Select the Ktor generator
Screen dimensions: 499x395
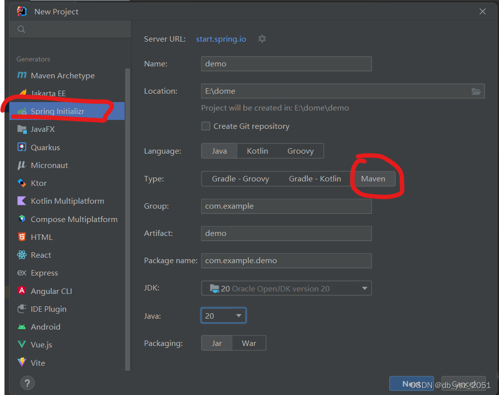67,183
